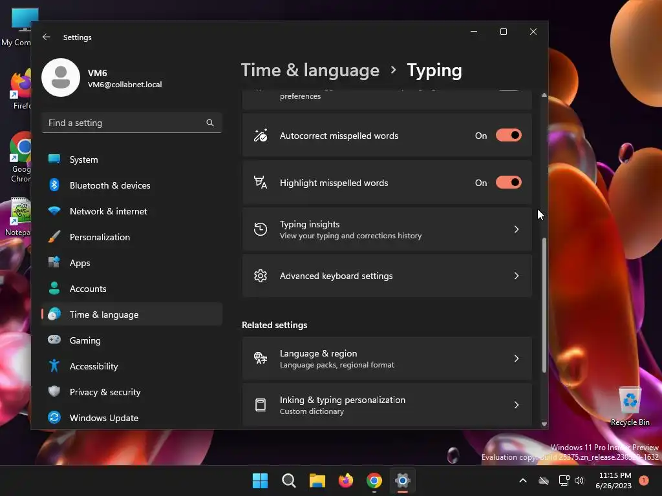Open Network & internet settings

132,211
